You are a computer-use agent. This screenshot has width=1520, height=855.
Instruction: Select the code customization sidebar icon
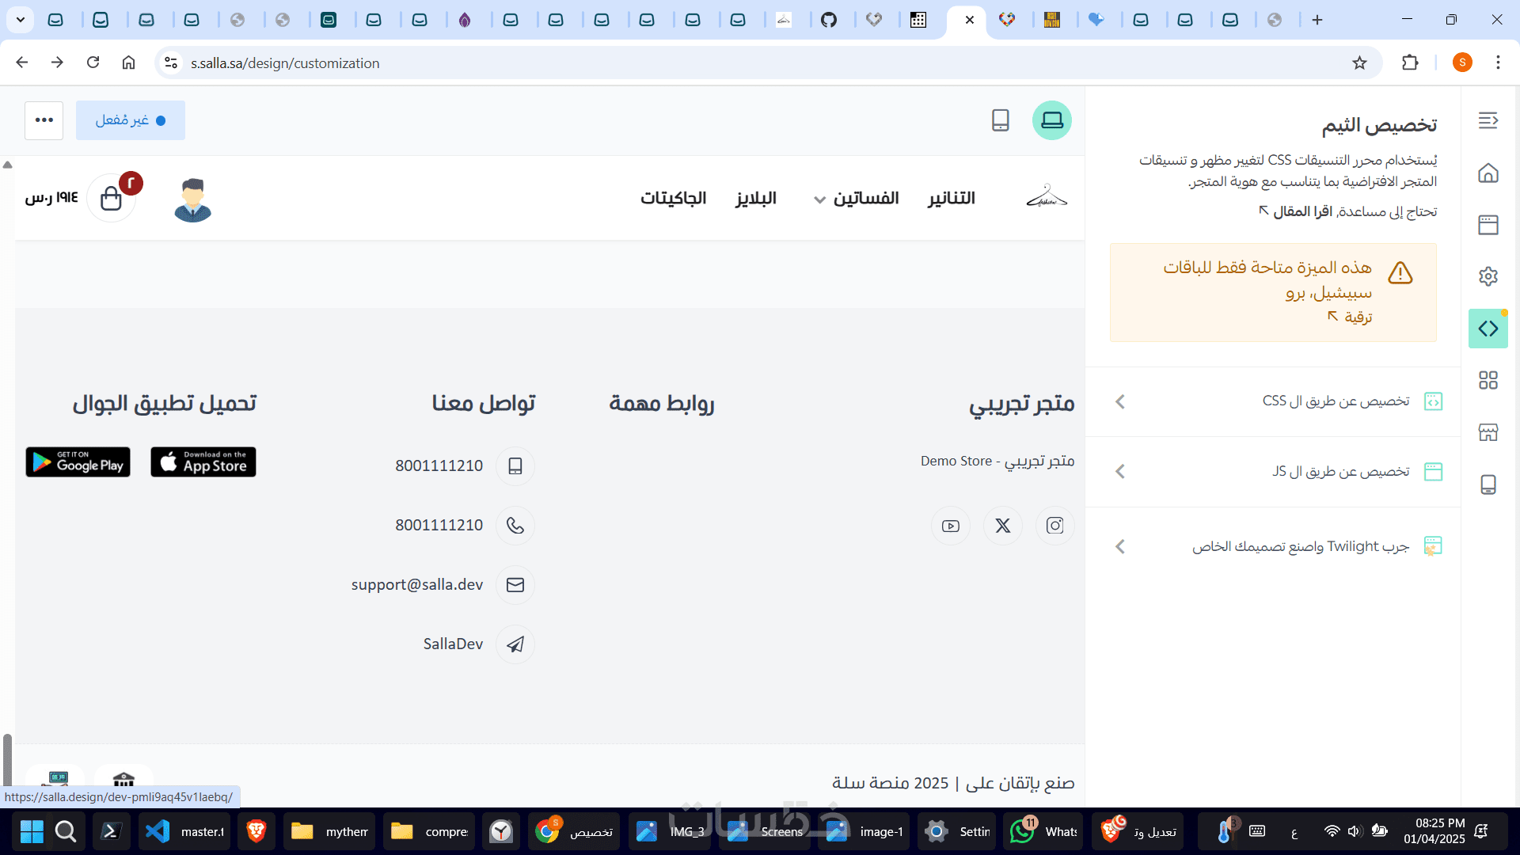click(x=1488, y=329)
